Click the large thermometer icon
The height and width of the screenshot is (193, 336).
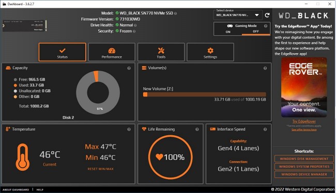(x=23, y=157)
